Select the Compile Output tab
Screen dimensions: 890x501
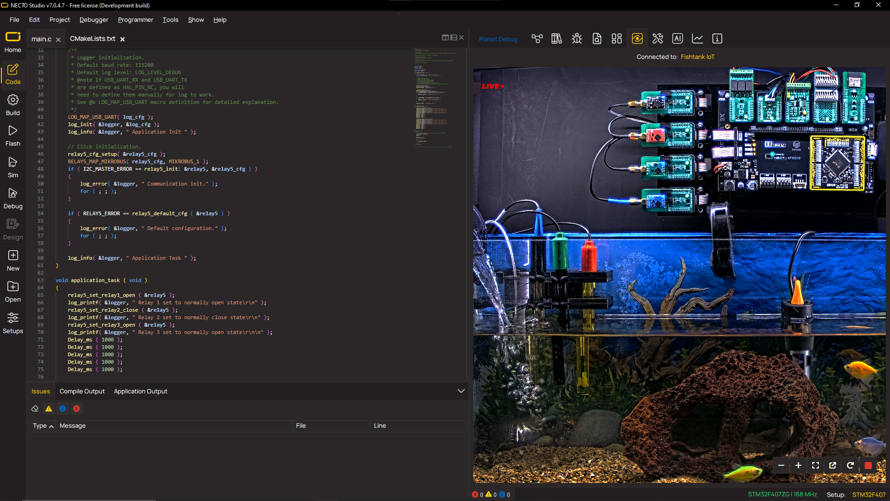pyautogui.click(x=82, y=392)
